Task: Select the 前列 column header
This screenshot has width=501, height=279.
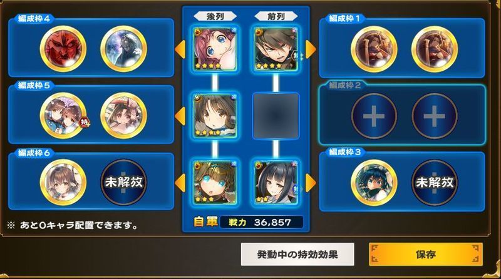Action: (x=276, y=16)
